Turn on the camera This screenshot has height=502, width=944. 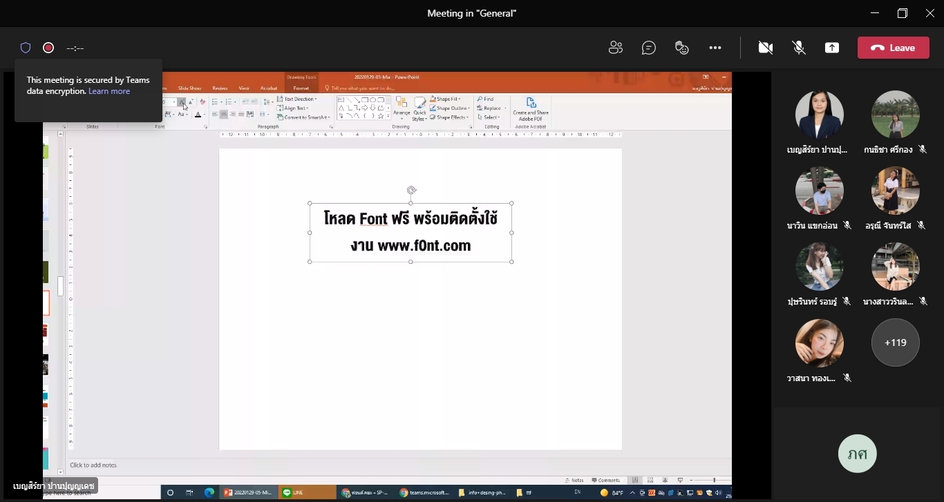(x=765, y=48)
